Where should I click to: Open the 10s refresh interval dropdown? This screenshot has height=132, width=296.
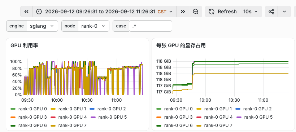click(251, 12)
